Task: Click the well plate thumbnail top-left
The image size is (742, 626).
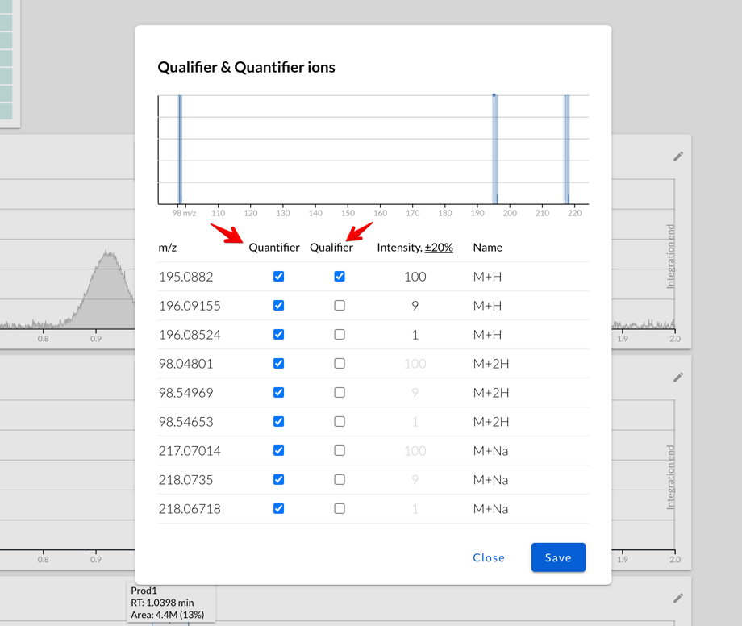Action: pos(8,61)
